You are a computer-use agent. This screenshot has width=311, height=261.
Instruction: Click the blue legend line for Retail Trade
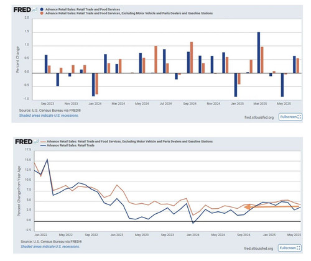pos(43,145)
